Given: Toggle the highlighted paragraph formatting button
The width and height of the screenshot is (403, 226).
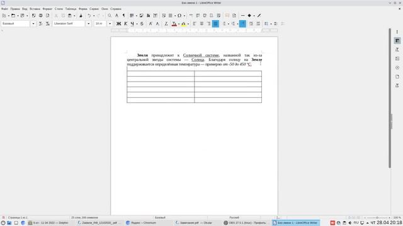Looking at the screenshot, I should click(x=242, y=24).
